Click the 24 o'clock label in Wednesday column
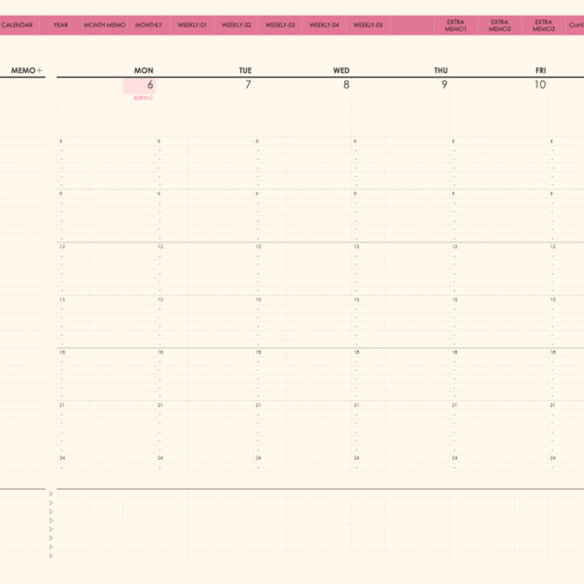The height and width of the screenshot is (584, 584). [258, 458]
